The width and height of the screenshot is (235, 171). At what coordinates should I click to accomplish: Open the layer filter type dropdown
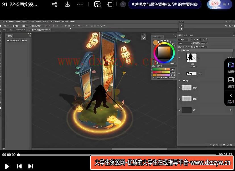[x=184, y=40]
